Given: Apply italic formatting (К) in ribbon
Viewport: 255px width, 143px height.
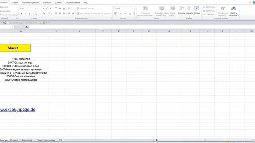Looking at the screenshot, I should [25, 14].
